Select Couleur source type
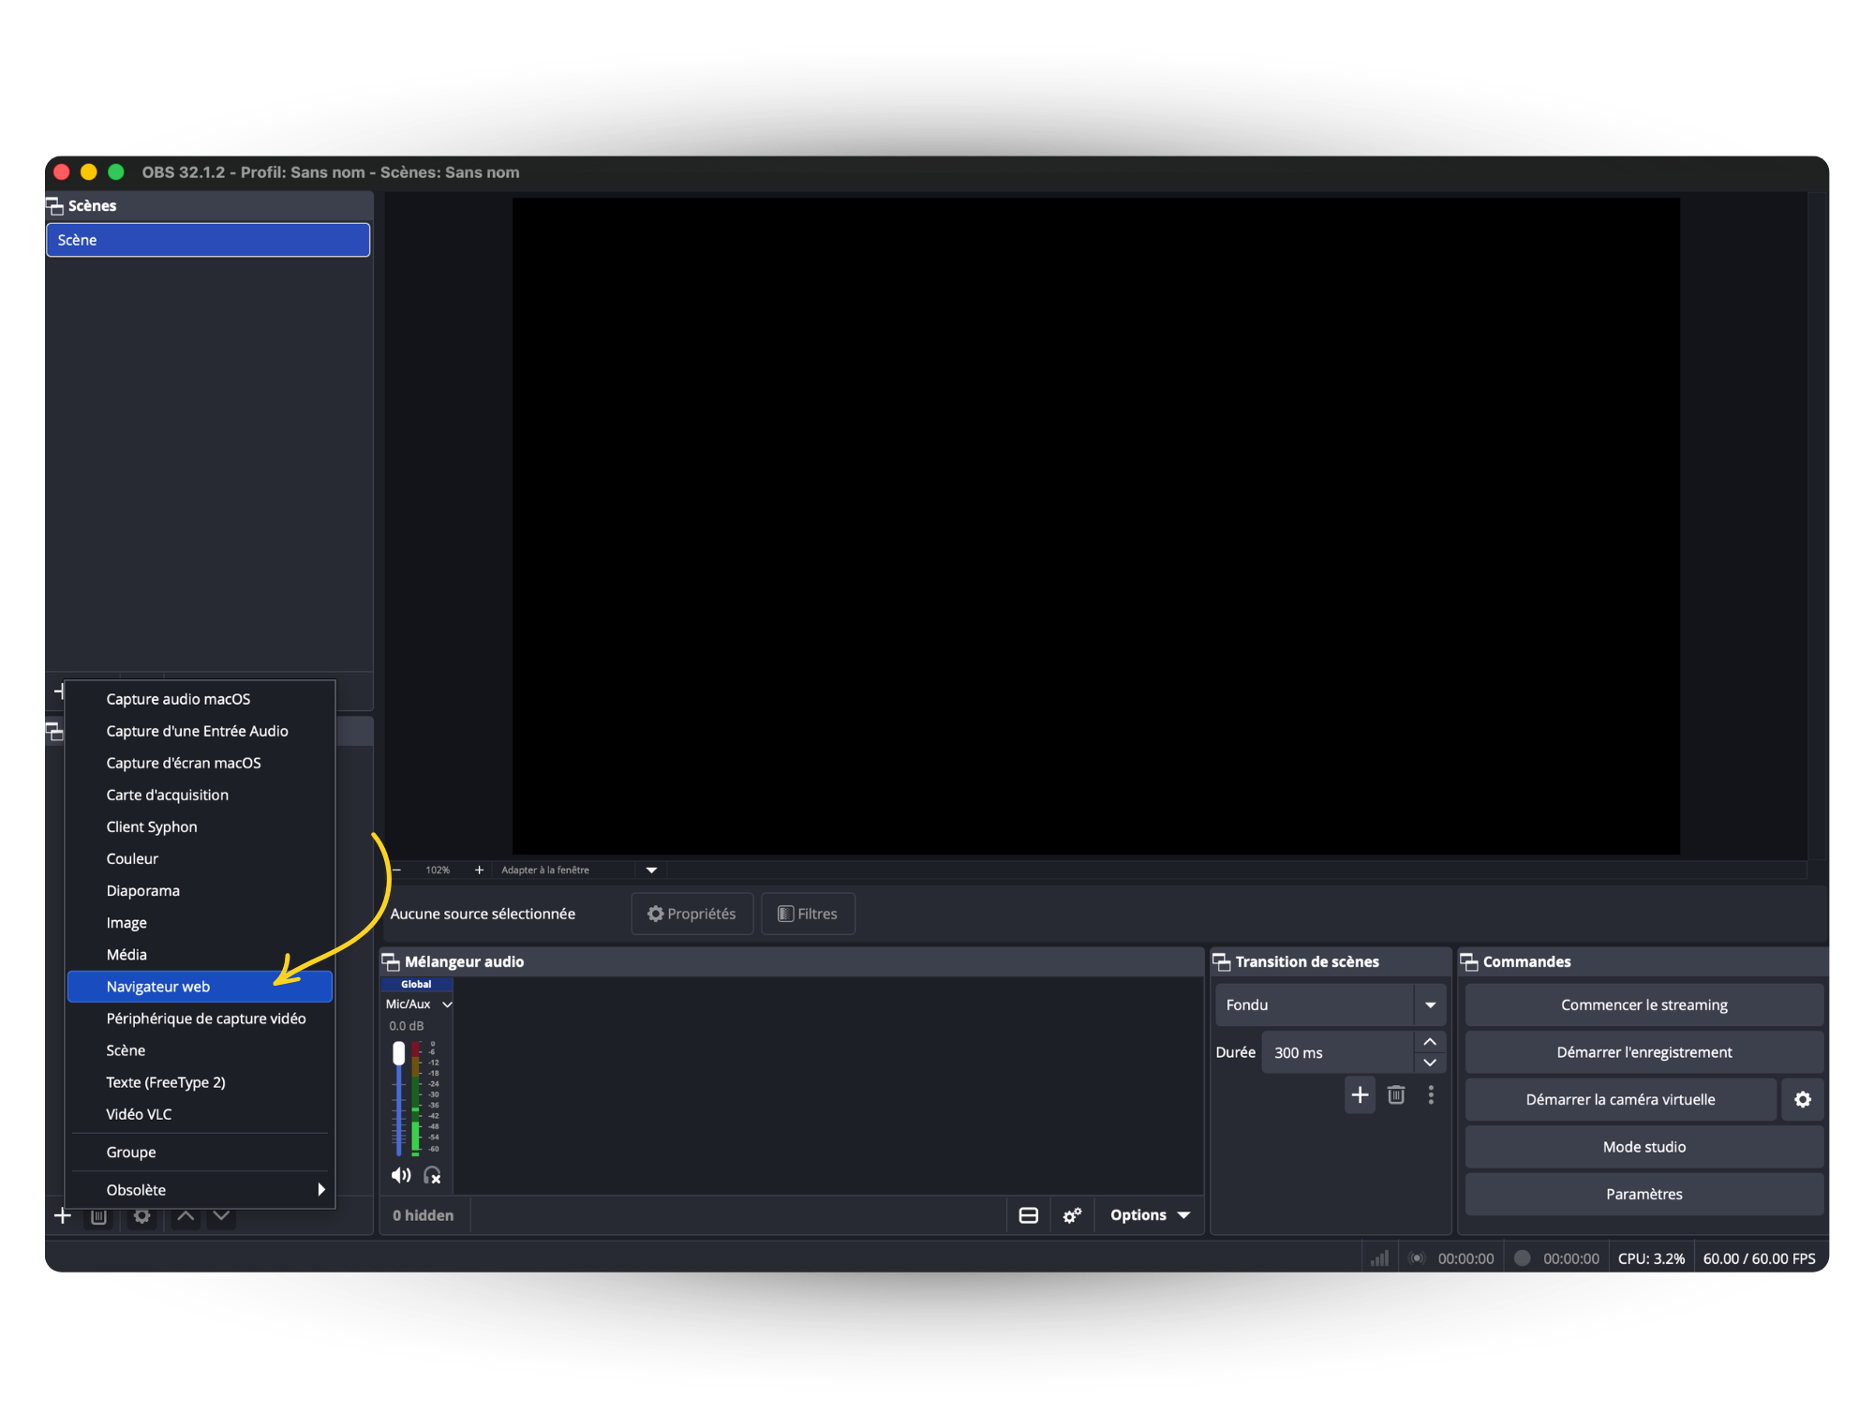This screenshot has width=1874, height=1428. pos(200,858)
